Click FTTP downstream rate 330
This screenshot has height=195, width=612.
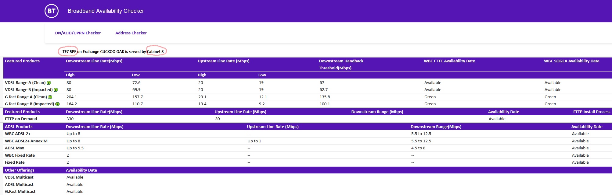click(x=70, y=119)
